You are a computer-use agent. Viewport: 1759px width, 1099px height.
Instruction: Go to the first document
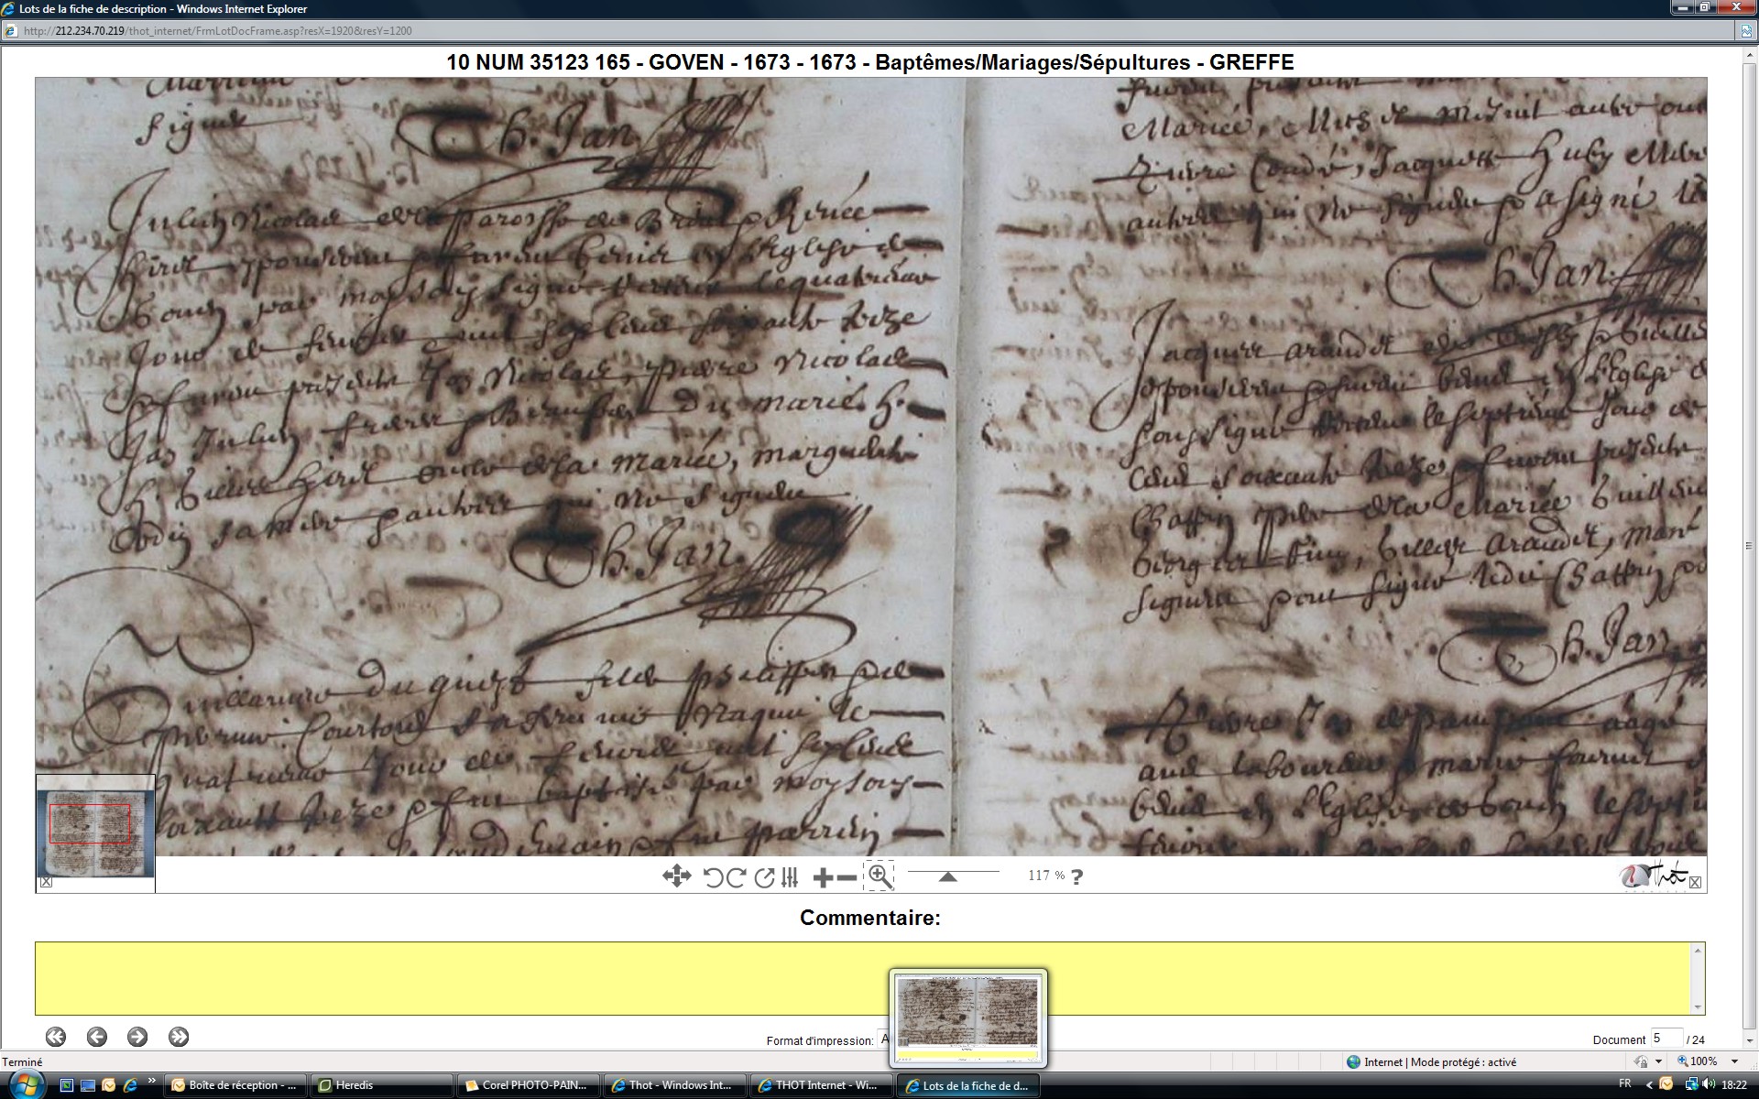(56, 1037)
